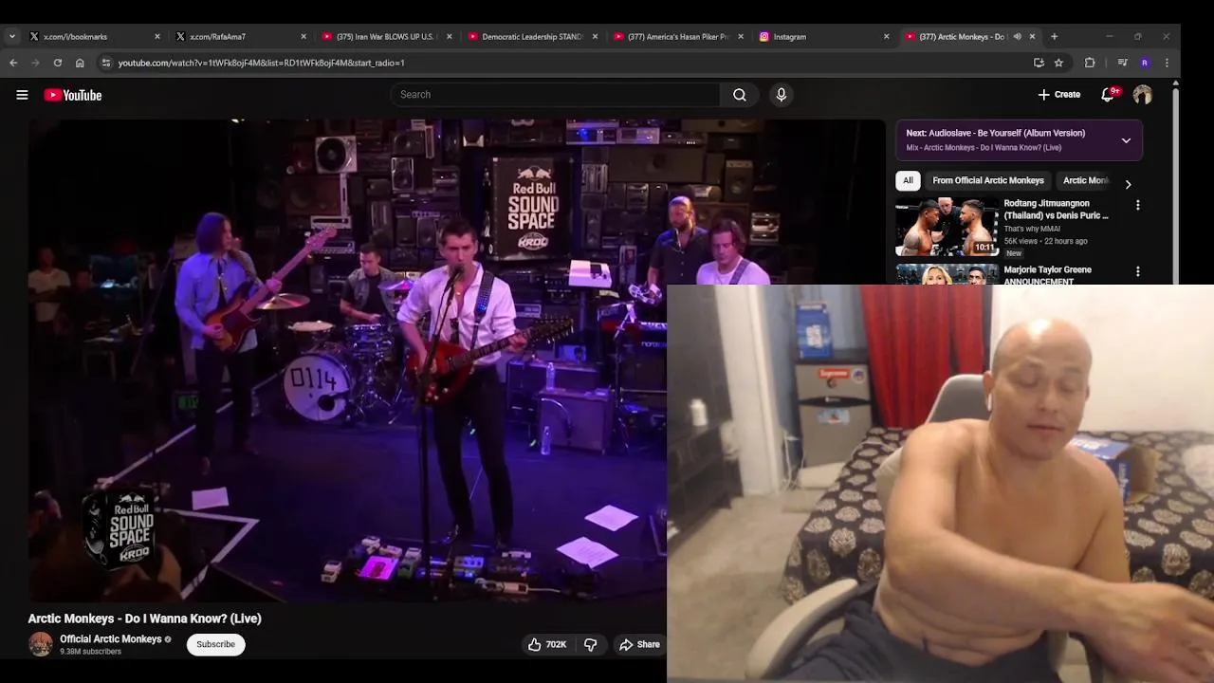Open Rodtang Jitmuangnon video title
Viewport: 1214px width, 683px height.
pos(1056,210)
